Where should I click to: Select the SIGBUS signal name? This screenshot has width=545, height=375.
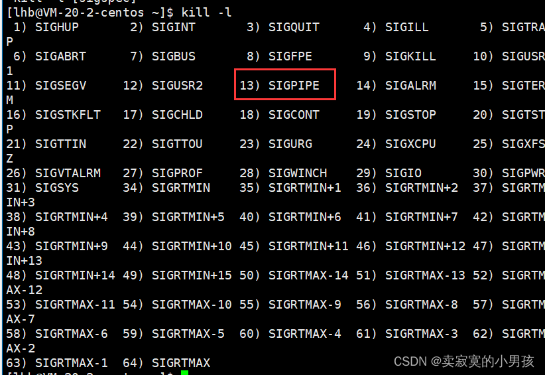coord(174,56)
